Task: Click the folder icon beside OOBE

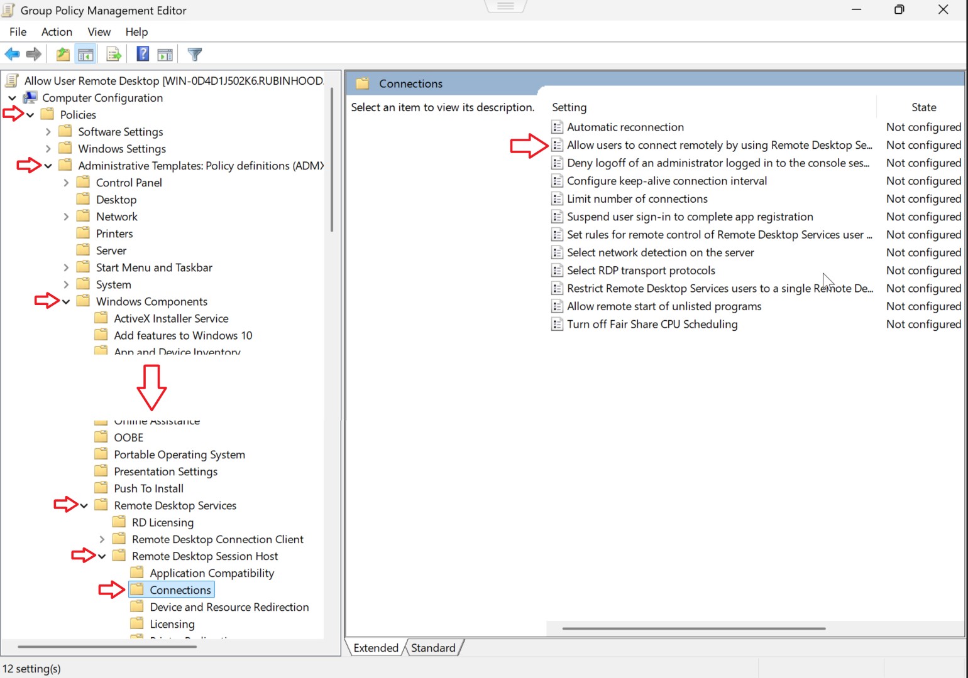Action: pyautogui.click(x=101, y=437)
